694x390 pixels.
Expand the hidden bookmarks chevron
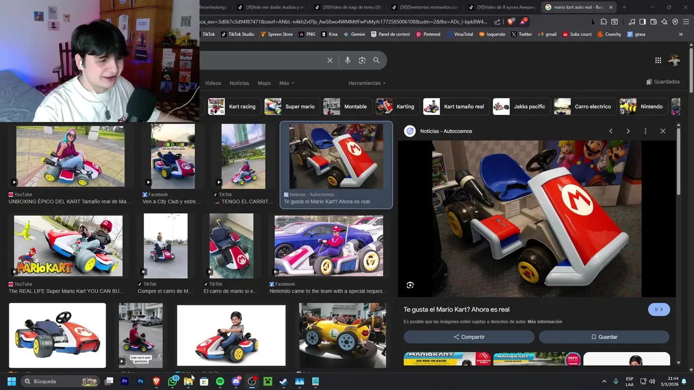pyautogui.click(x=681, y=34)
